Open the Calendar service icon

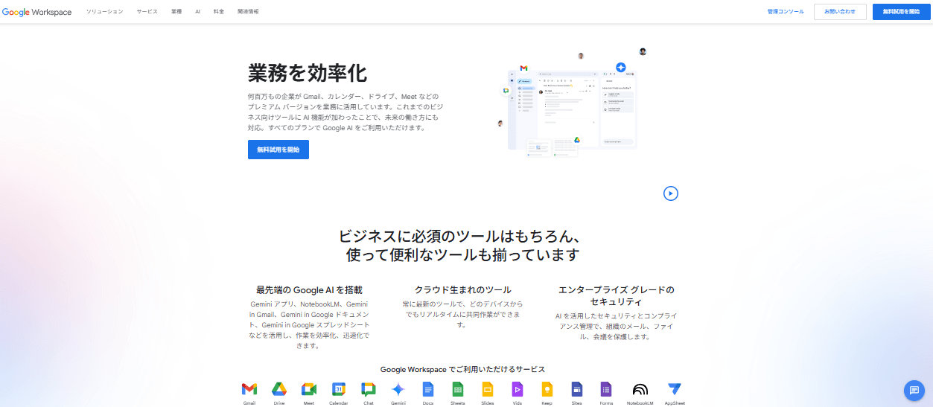click(339, 389)
